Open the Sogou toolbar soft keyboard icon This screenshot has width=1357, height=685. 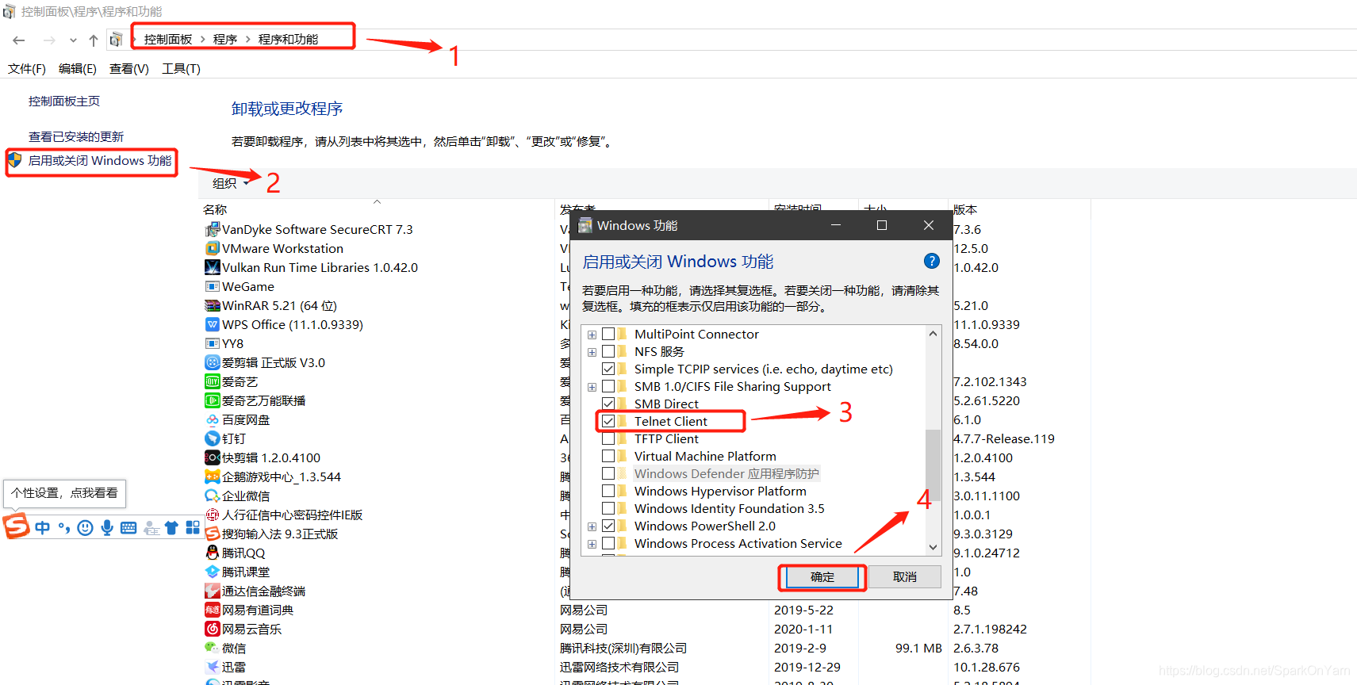pos(128,528)
